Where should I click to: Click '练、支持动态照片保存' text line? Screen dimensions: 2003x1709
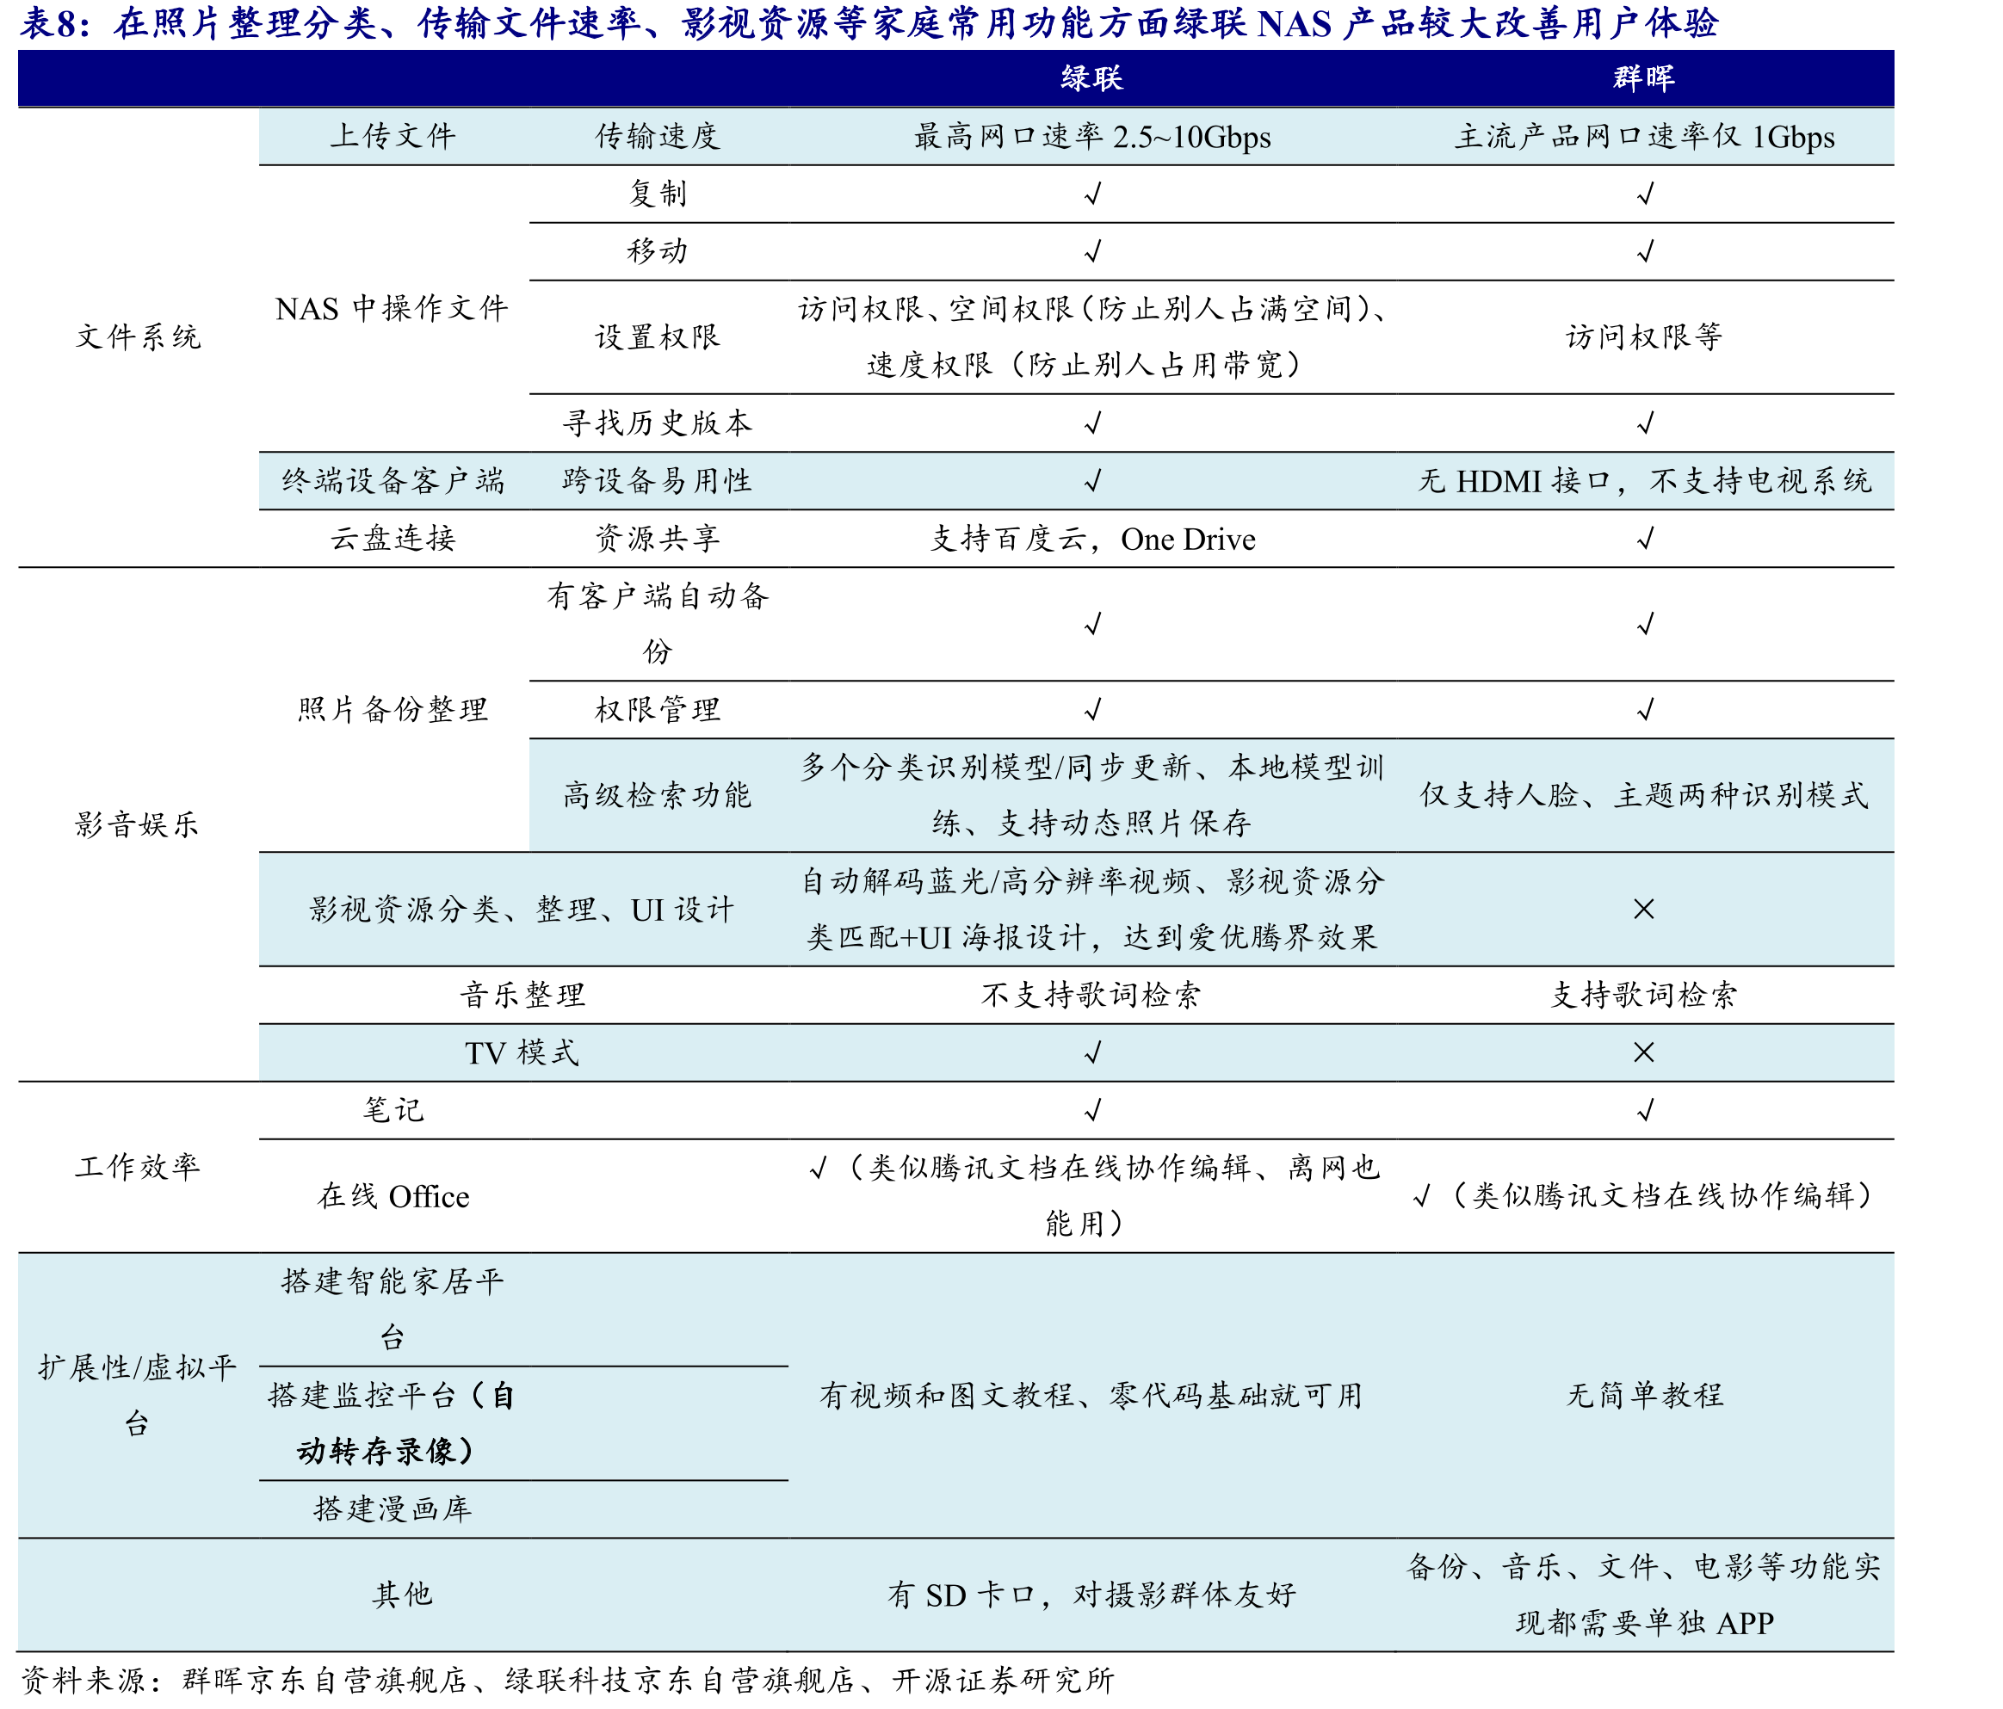1091,824
